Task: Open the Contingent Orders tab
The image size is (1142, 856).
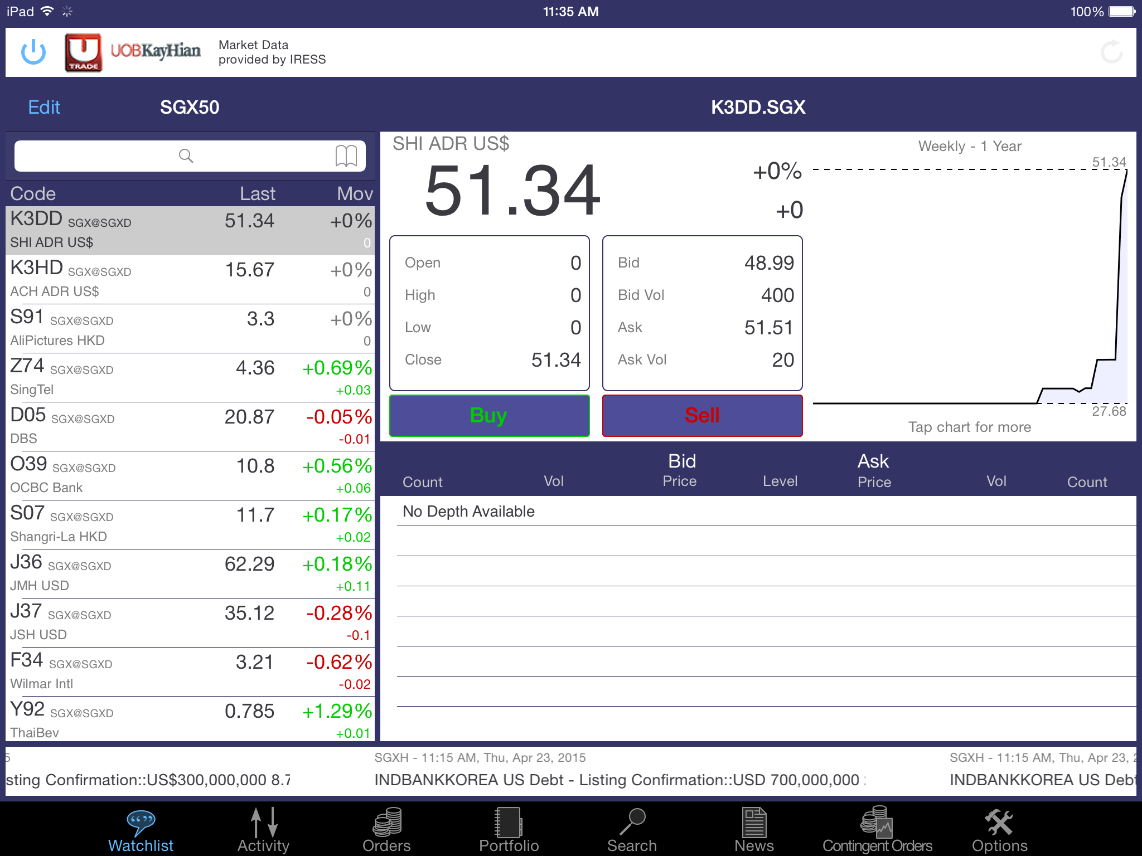Action: coord(877,830)
